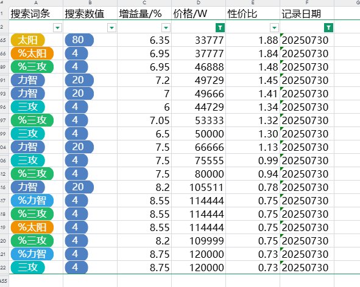Select column A header

[x=36, y=3]
